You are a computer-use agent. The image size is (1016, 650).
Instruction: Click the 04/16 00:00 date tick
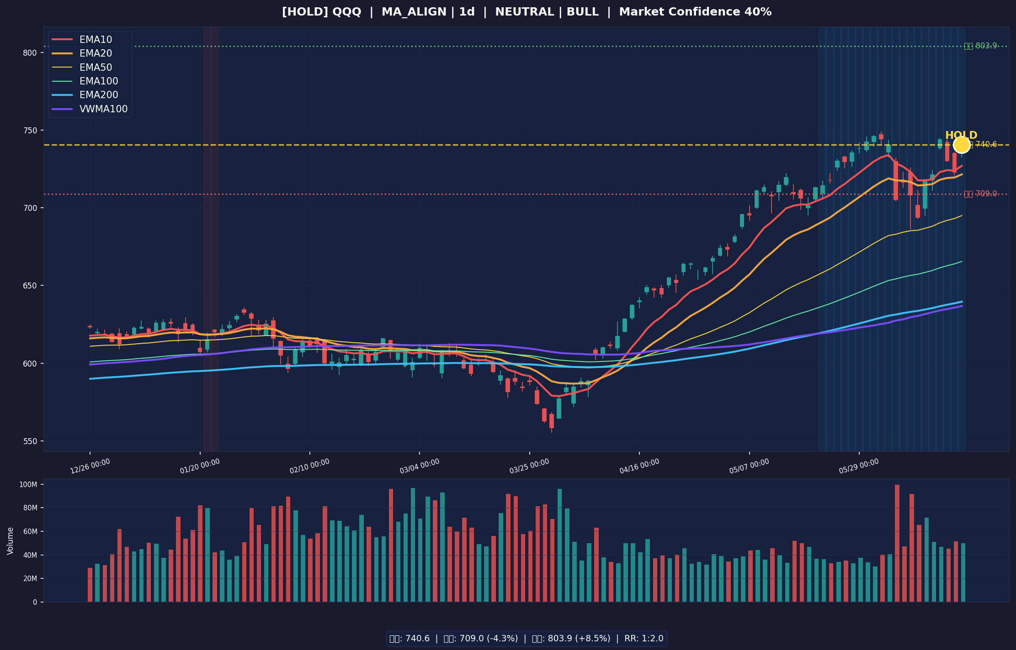pos(639,466)
